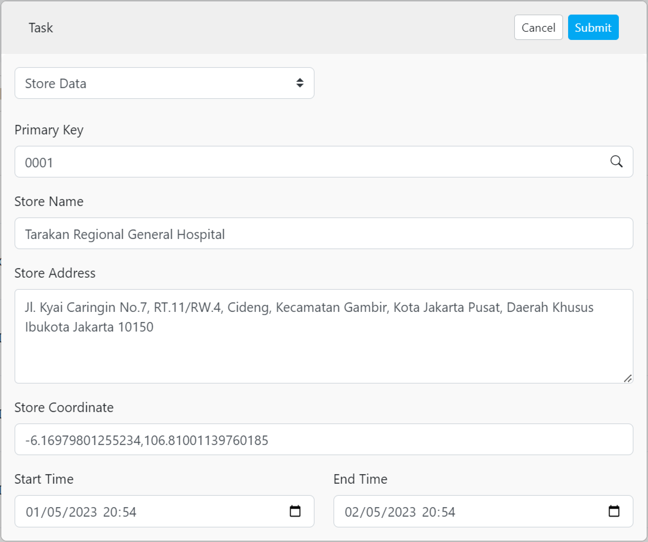The width and height of the screenshot is (648, 542).
Task: Click the Store Coordinate label
Action: coord(64,407)
